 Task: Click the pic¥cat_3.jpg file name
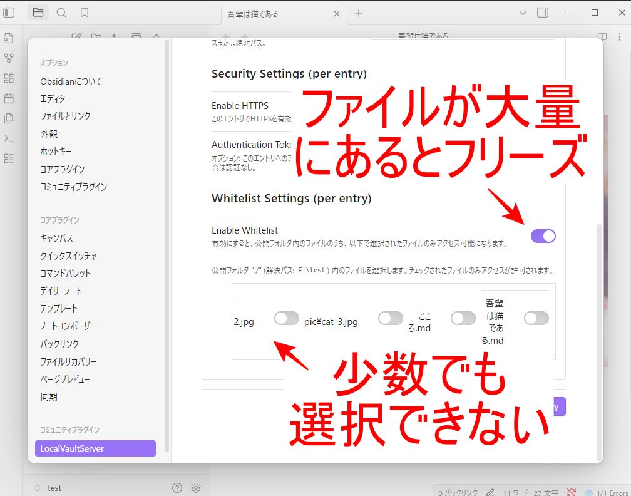pyautogui.click(x=331, y=322)
